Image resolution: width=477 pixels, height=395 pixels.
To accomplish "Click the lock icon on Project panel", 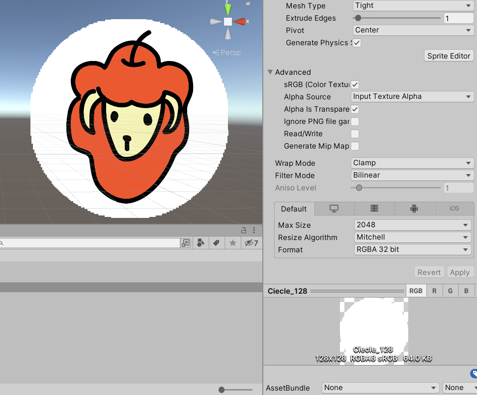I will point(244,230).
